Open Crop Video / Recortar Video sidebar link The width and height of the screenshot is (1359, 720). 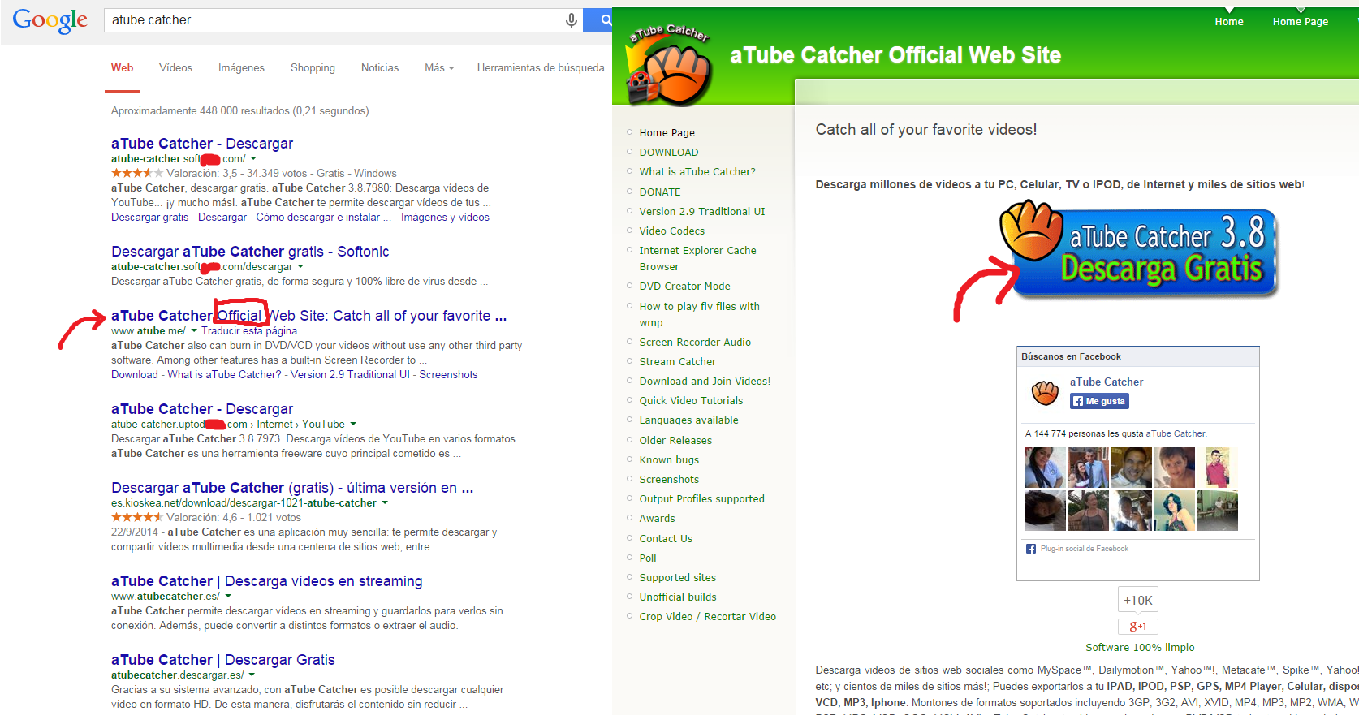pos(708,617)
